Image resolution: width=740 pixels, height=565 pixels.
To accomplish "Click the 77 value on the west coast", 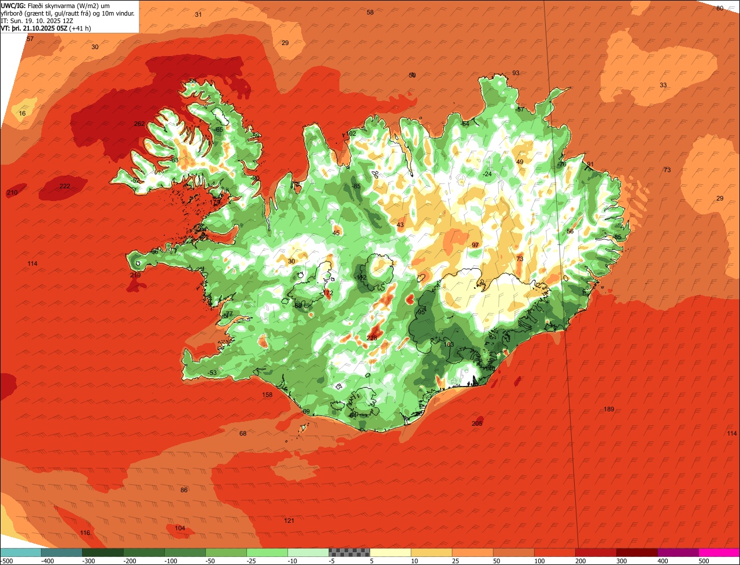I will [x=229, y=314].
